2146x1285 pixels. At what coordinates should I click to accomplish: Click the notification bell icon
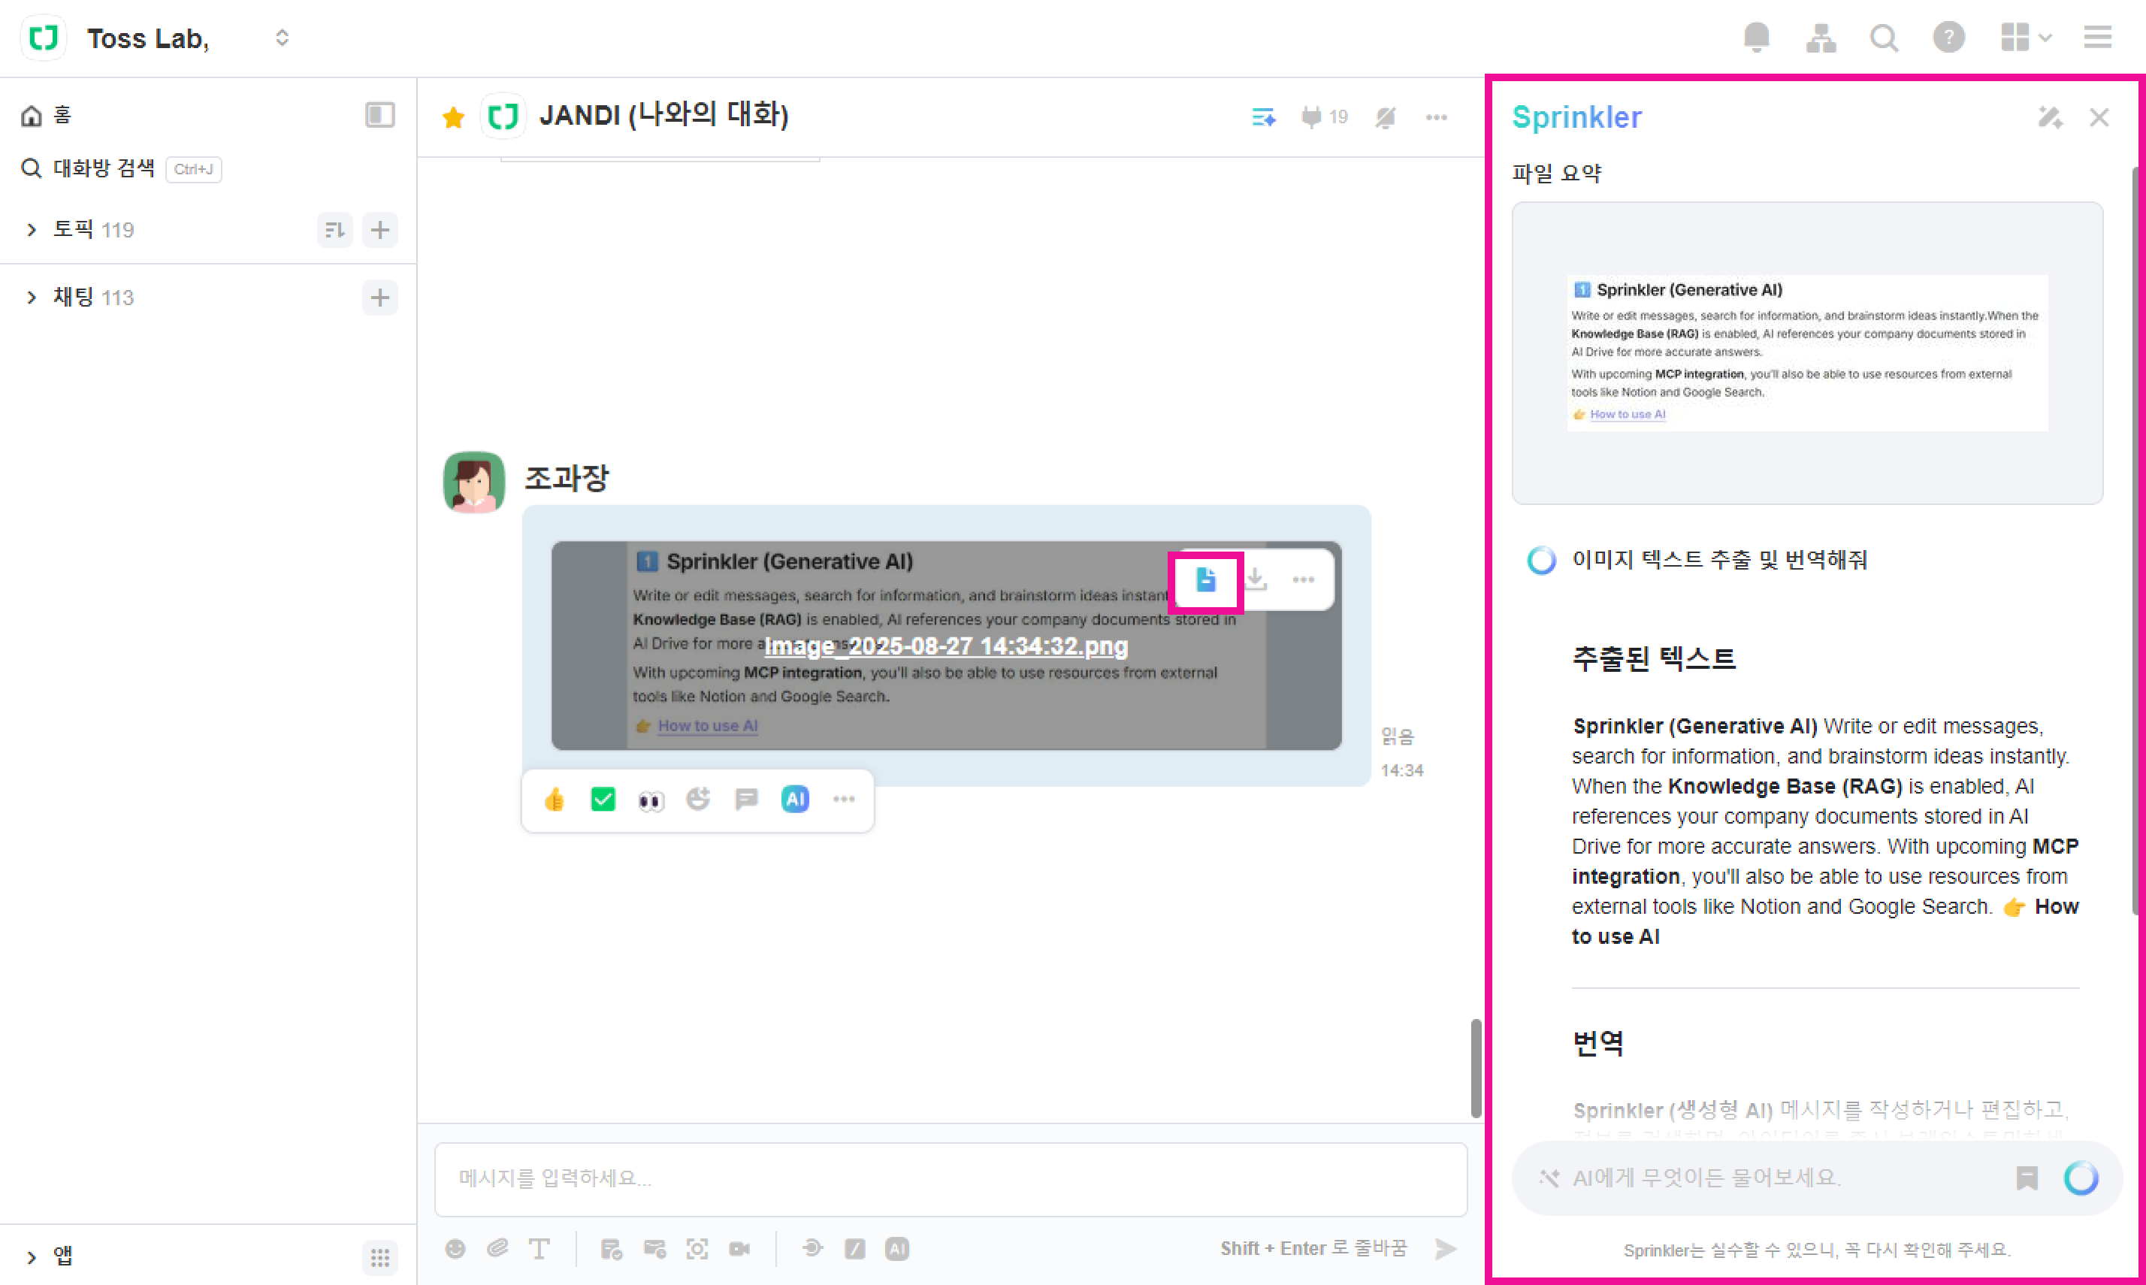pos(1755,38)
